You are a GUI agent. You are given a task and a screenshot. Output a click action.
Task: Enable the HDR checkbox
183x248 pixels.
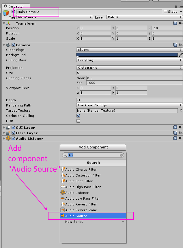pyautogui.click(x=78, y=121)
